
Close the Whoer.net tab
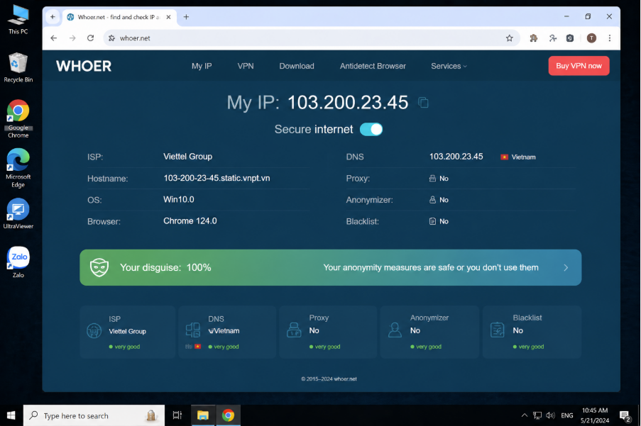(x=168, y=17)
